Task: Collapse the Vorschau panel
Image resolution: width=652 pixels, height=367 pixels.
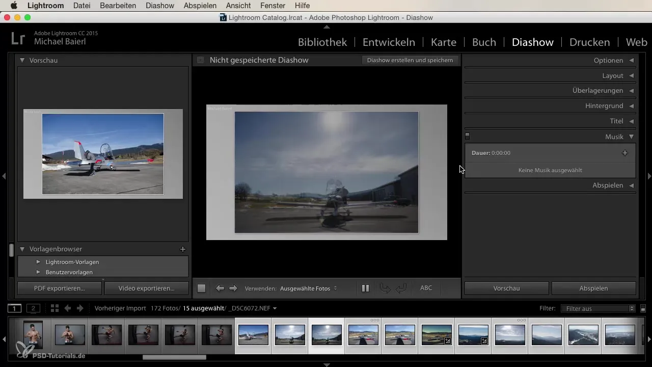Action: point(22,60)
